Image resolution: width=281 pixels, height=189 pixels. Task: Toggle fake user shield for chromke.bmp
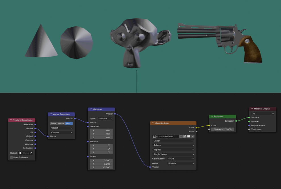click(x=181, y=136)
